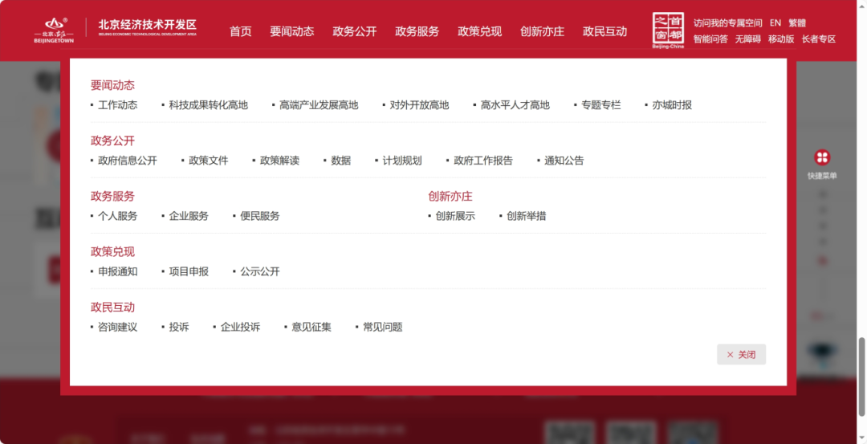The height and width of the screenshot is (444, 867).
Task: Open 创新举措 link
Action: [526, 216]
